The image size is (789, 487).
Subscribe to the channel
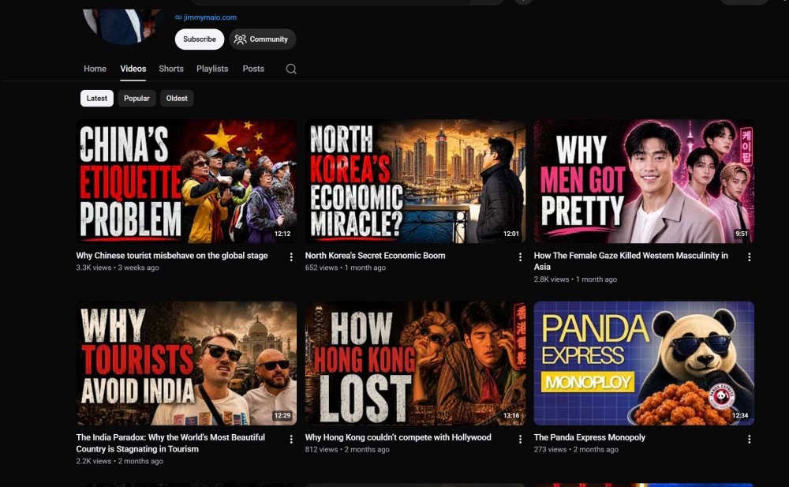[x=200, y=39]
